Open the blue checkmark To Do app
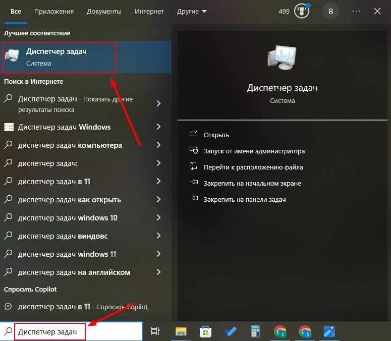Image resolution: width=391 pixels, height=341 pixels. [x=231, y=331]
